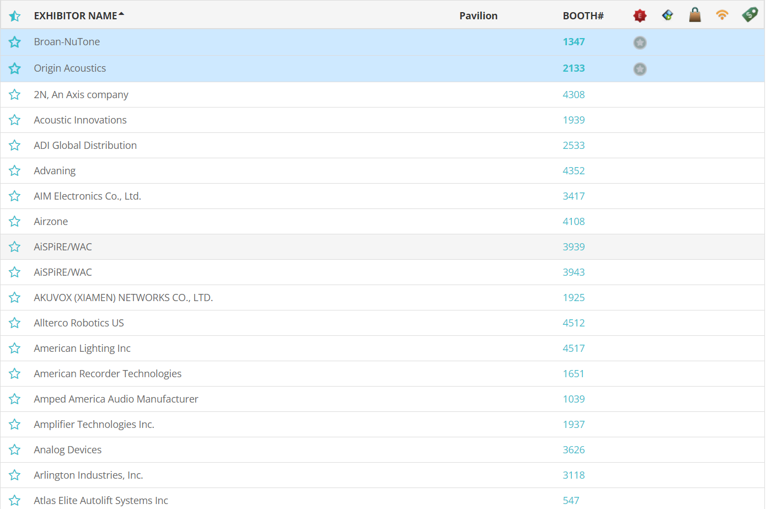The width and height of the screenshot is (766, 509).
Task: Go to booth 1925 link
Action: [574, 298]
